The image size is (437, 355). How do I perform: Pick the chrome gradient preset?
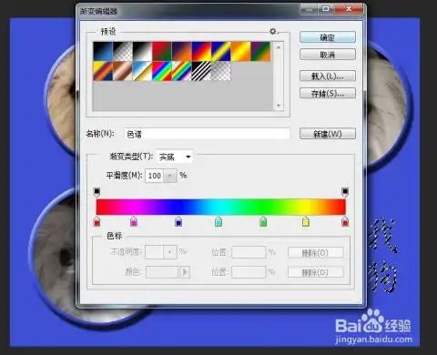[142, 71]
